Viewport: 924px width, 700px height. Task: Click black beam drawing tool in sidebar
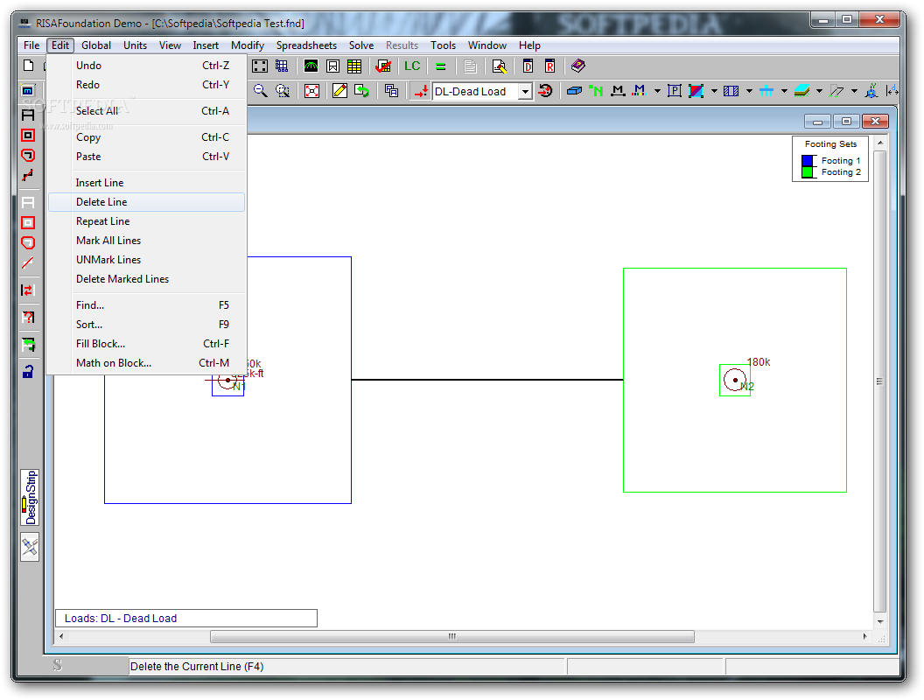(x=28, y=115)
